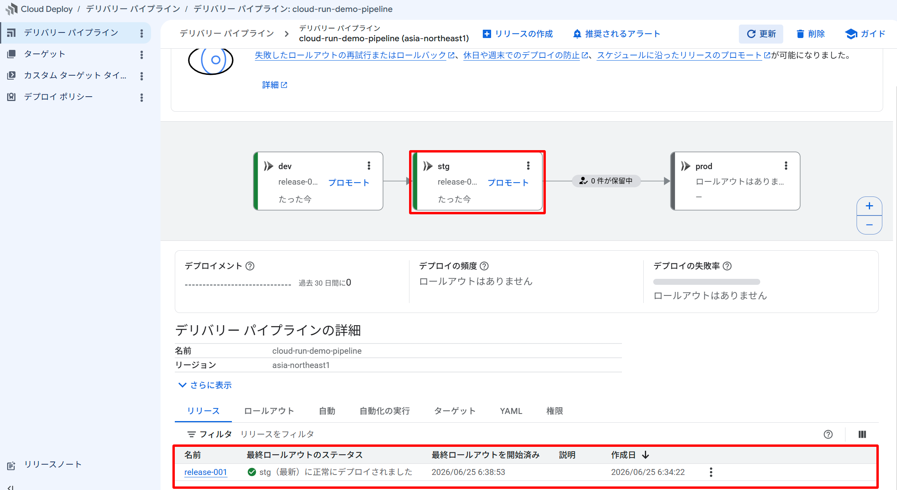Open the stg target more options menu

(528, 166)
